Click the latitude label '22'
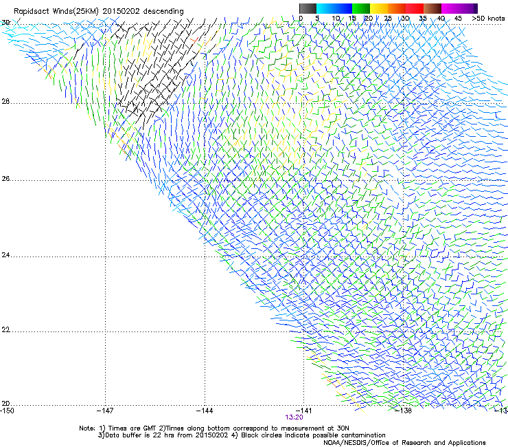Viewport: 508px width, 447px height. [5, 330]
